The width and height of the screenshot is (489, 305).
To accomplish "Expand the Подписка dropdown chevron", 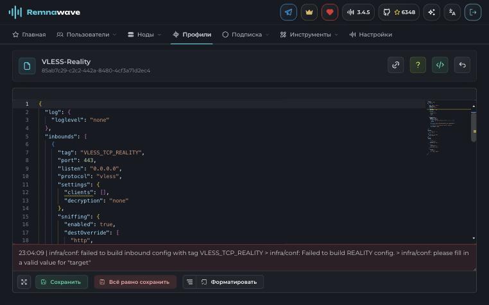I will click(267, 35).
